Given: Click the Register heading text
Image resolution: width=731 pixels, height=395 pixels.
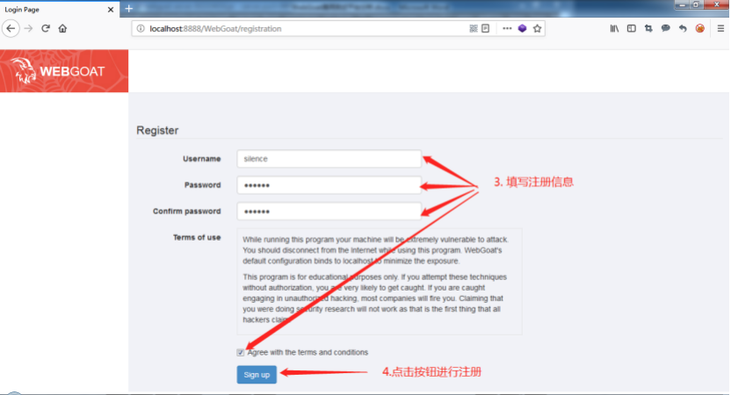Looking at the screenshot, I should 157,131.
